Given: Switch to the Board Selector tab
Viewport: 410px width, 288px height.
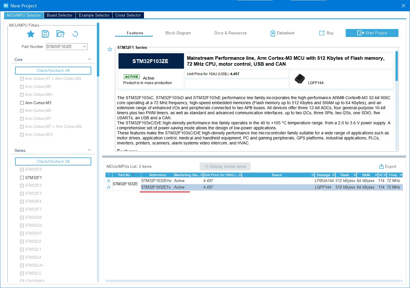Looking at the screenshot, I should click(60, 15).
